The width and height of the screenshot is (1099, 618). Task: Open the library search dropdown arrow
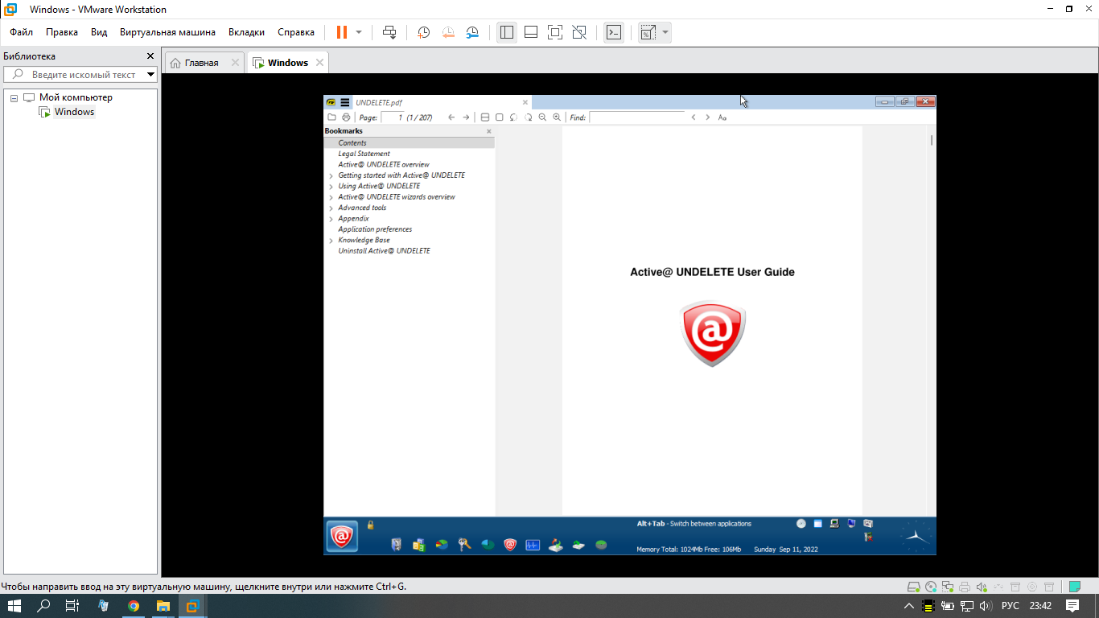tap(151, 74)
